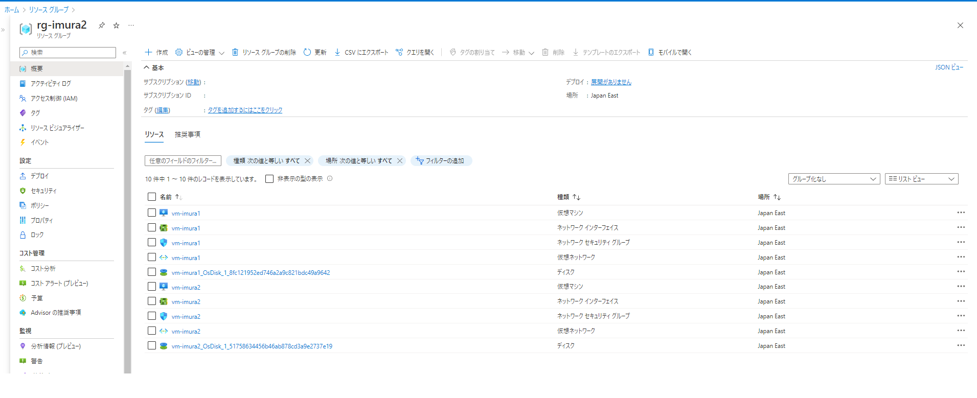977x398 pixels.
Task: Click the ホーム breadcrumb link
Action: [12, 10]
